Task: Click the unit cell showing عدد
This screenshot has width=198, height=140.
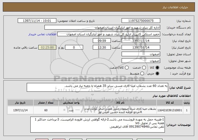Action: pos(71,110)
